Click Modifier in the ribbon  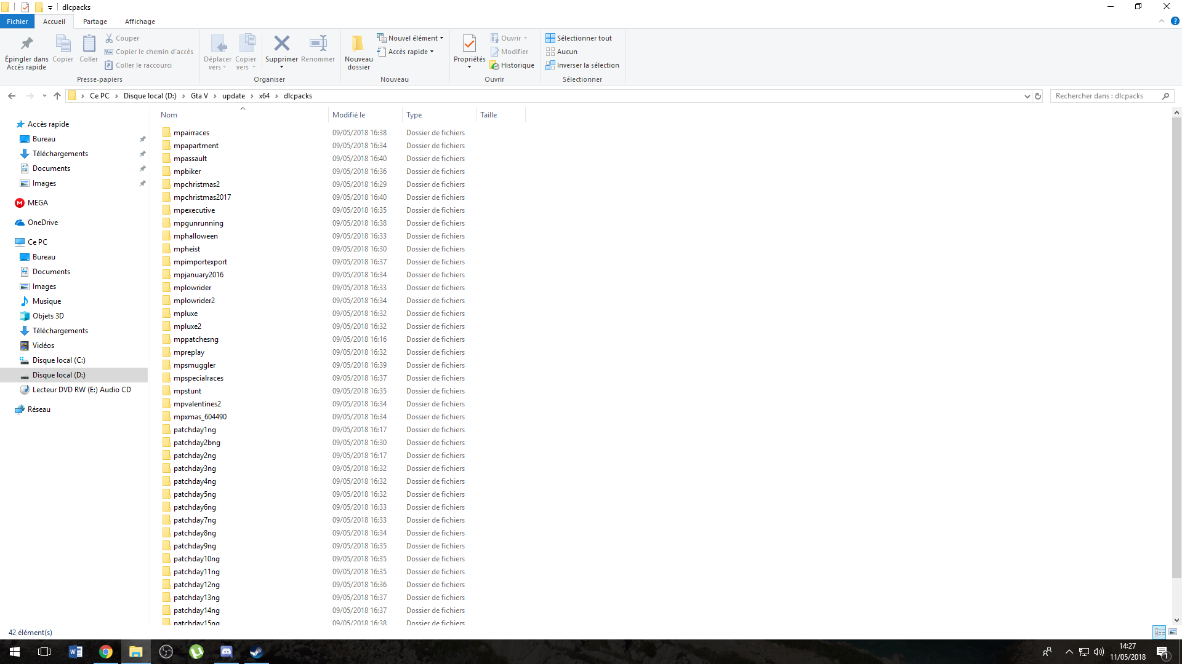(x=509, y=52)
